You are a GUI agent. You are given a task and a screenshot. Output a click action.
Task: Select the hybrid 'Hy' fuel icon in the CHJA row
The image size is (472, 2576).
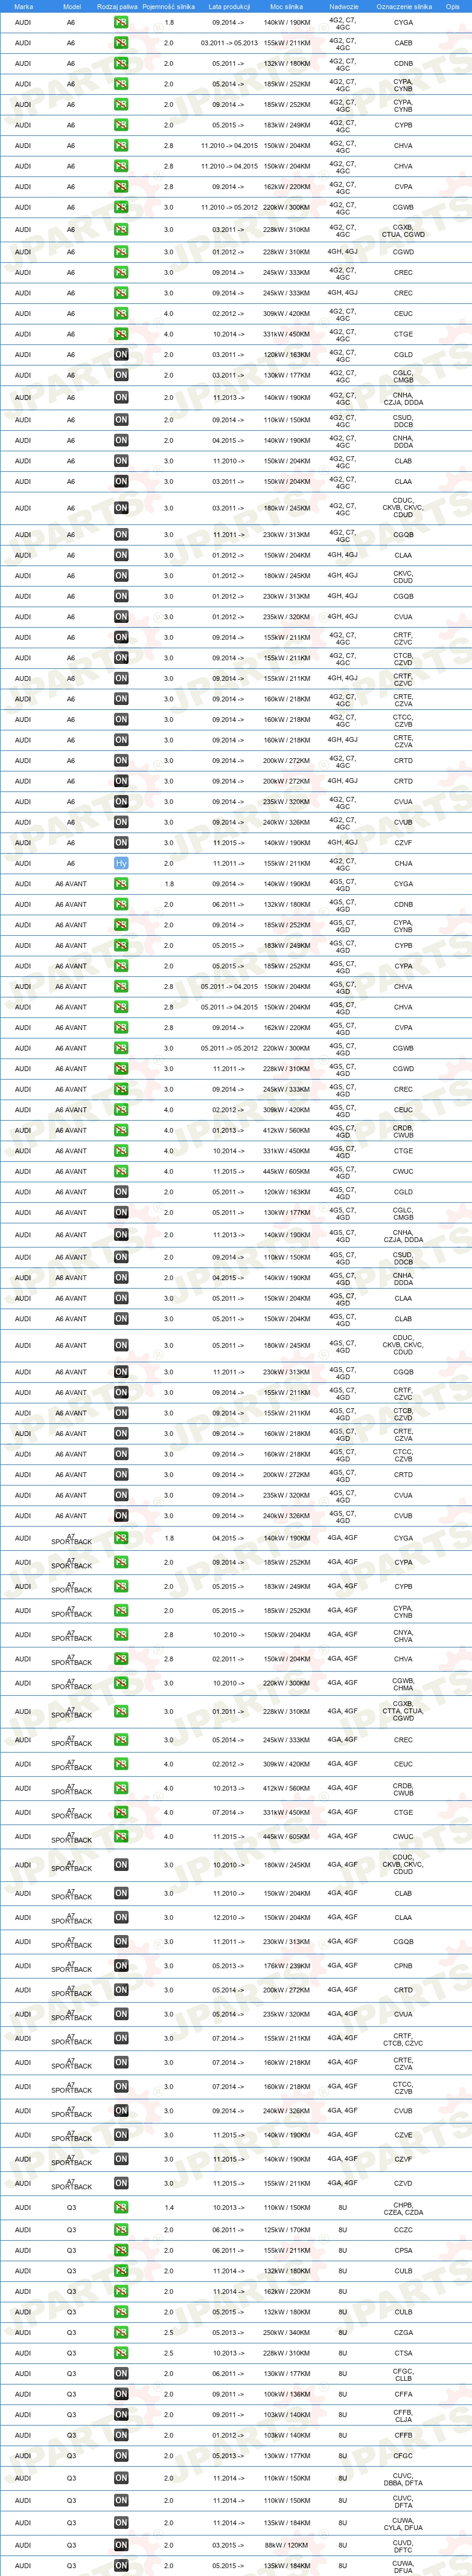(x=121, y=863)
